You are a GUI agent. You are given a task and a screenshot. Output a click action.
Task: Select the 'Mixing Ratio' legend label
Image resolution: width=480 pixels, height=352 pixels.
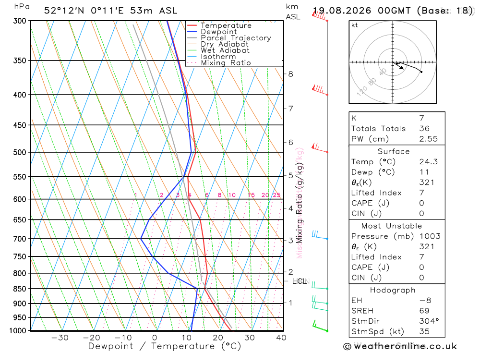pos(226,63)
